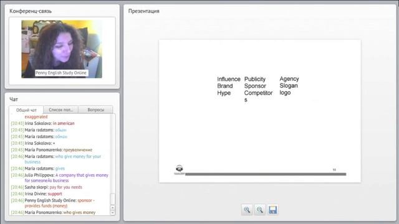
Task: Click the save floppy disk icon
Action: pos(272,210)
